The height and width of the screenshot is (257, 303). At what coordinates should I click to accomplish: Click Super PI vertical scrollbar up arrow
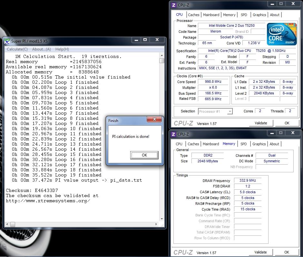[162, 55]
